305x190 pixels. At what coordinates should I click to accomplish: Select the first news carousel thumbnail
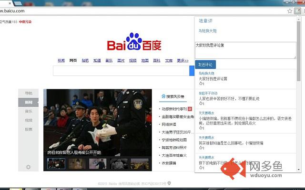(x=56, y=163)
